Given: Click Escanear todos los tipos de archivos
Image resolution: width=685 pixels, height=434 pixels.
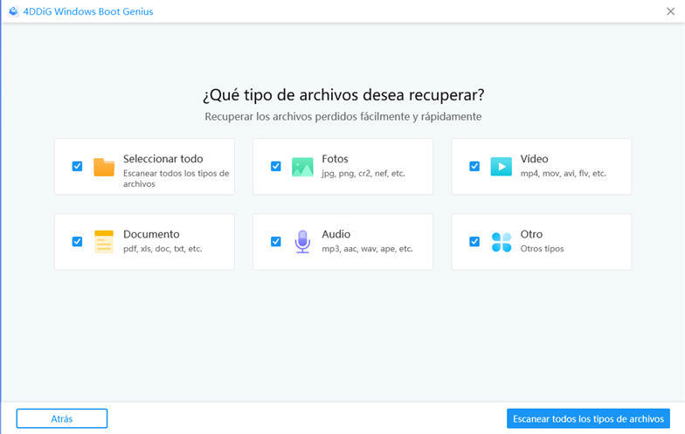Looking at the screenshot, I should coord(588,419).
